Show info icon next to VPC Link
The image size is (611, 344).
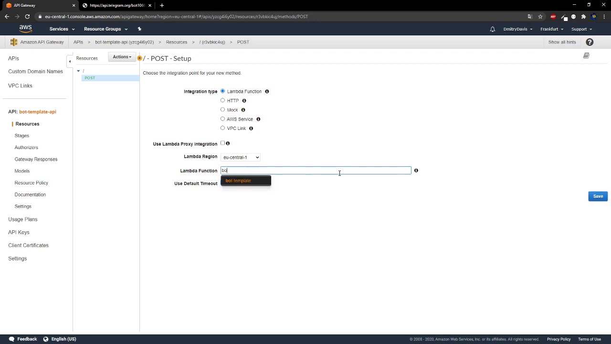point(251,128)
